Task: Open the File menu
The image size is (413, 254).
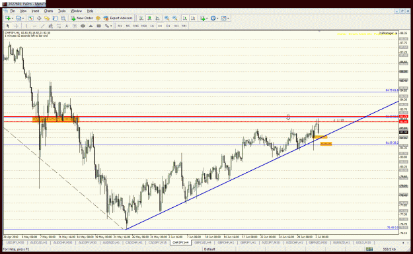Action: tap(13, 11)
